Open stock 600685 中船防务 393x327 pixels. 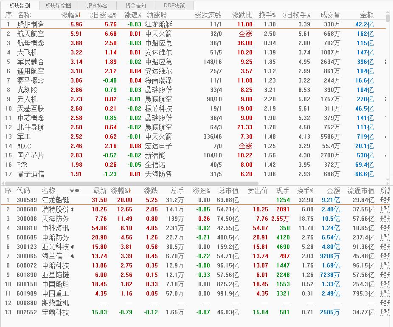click(196, 237)
